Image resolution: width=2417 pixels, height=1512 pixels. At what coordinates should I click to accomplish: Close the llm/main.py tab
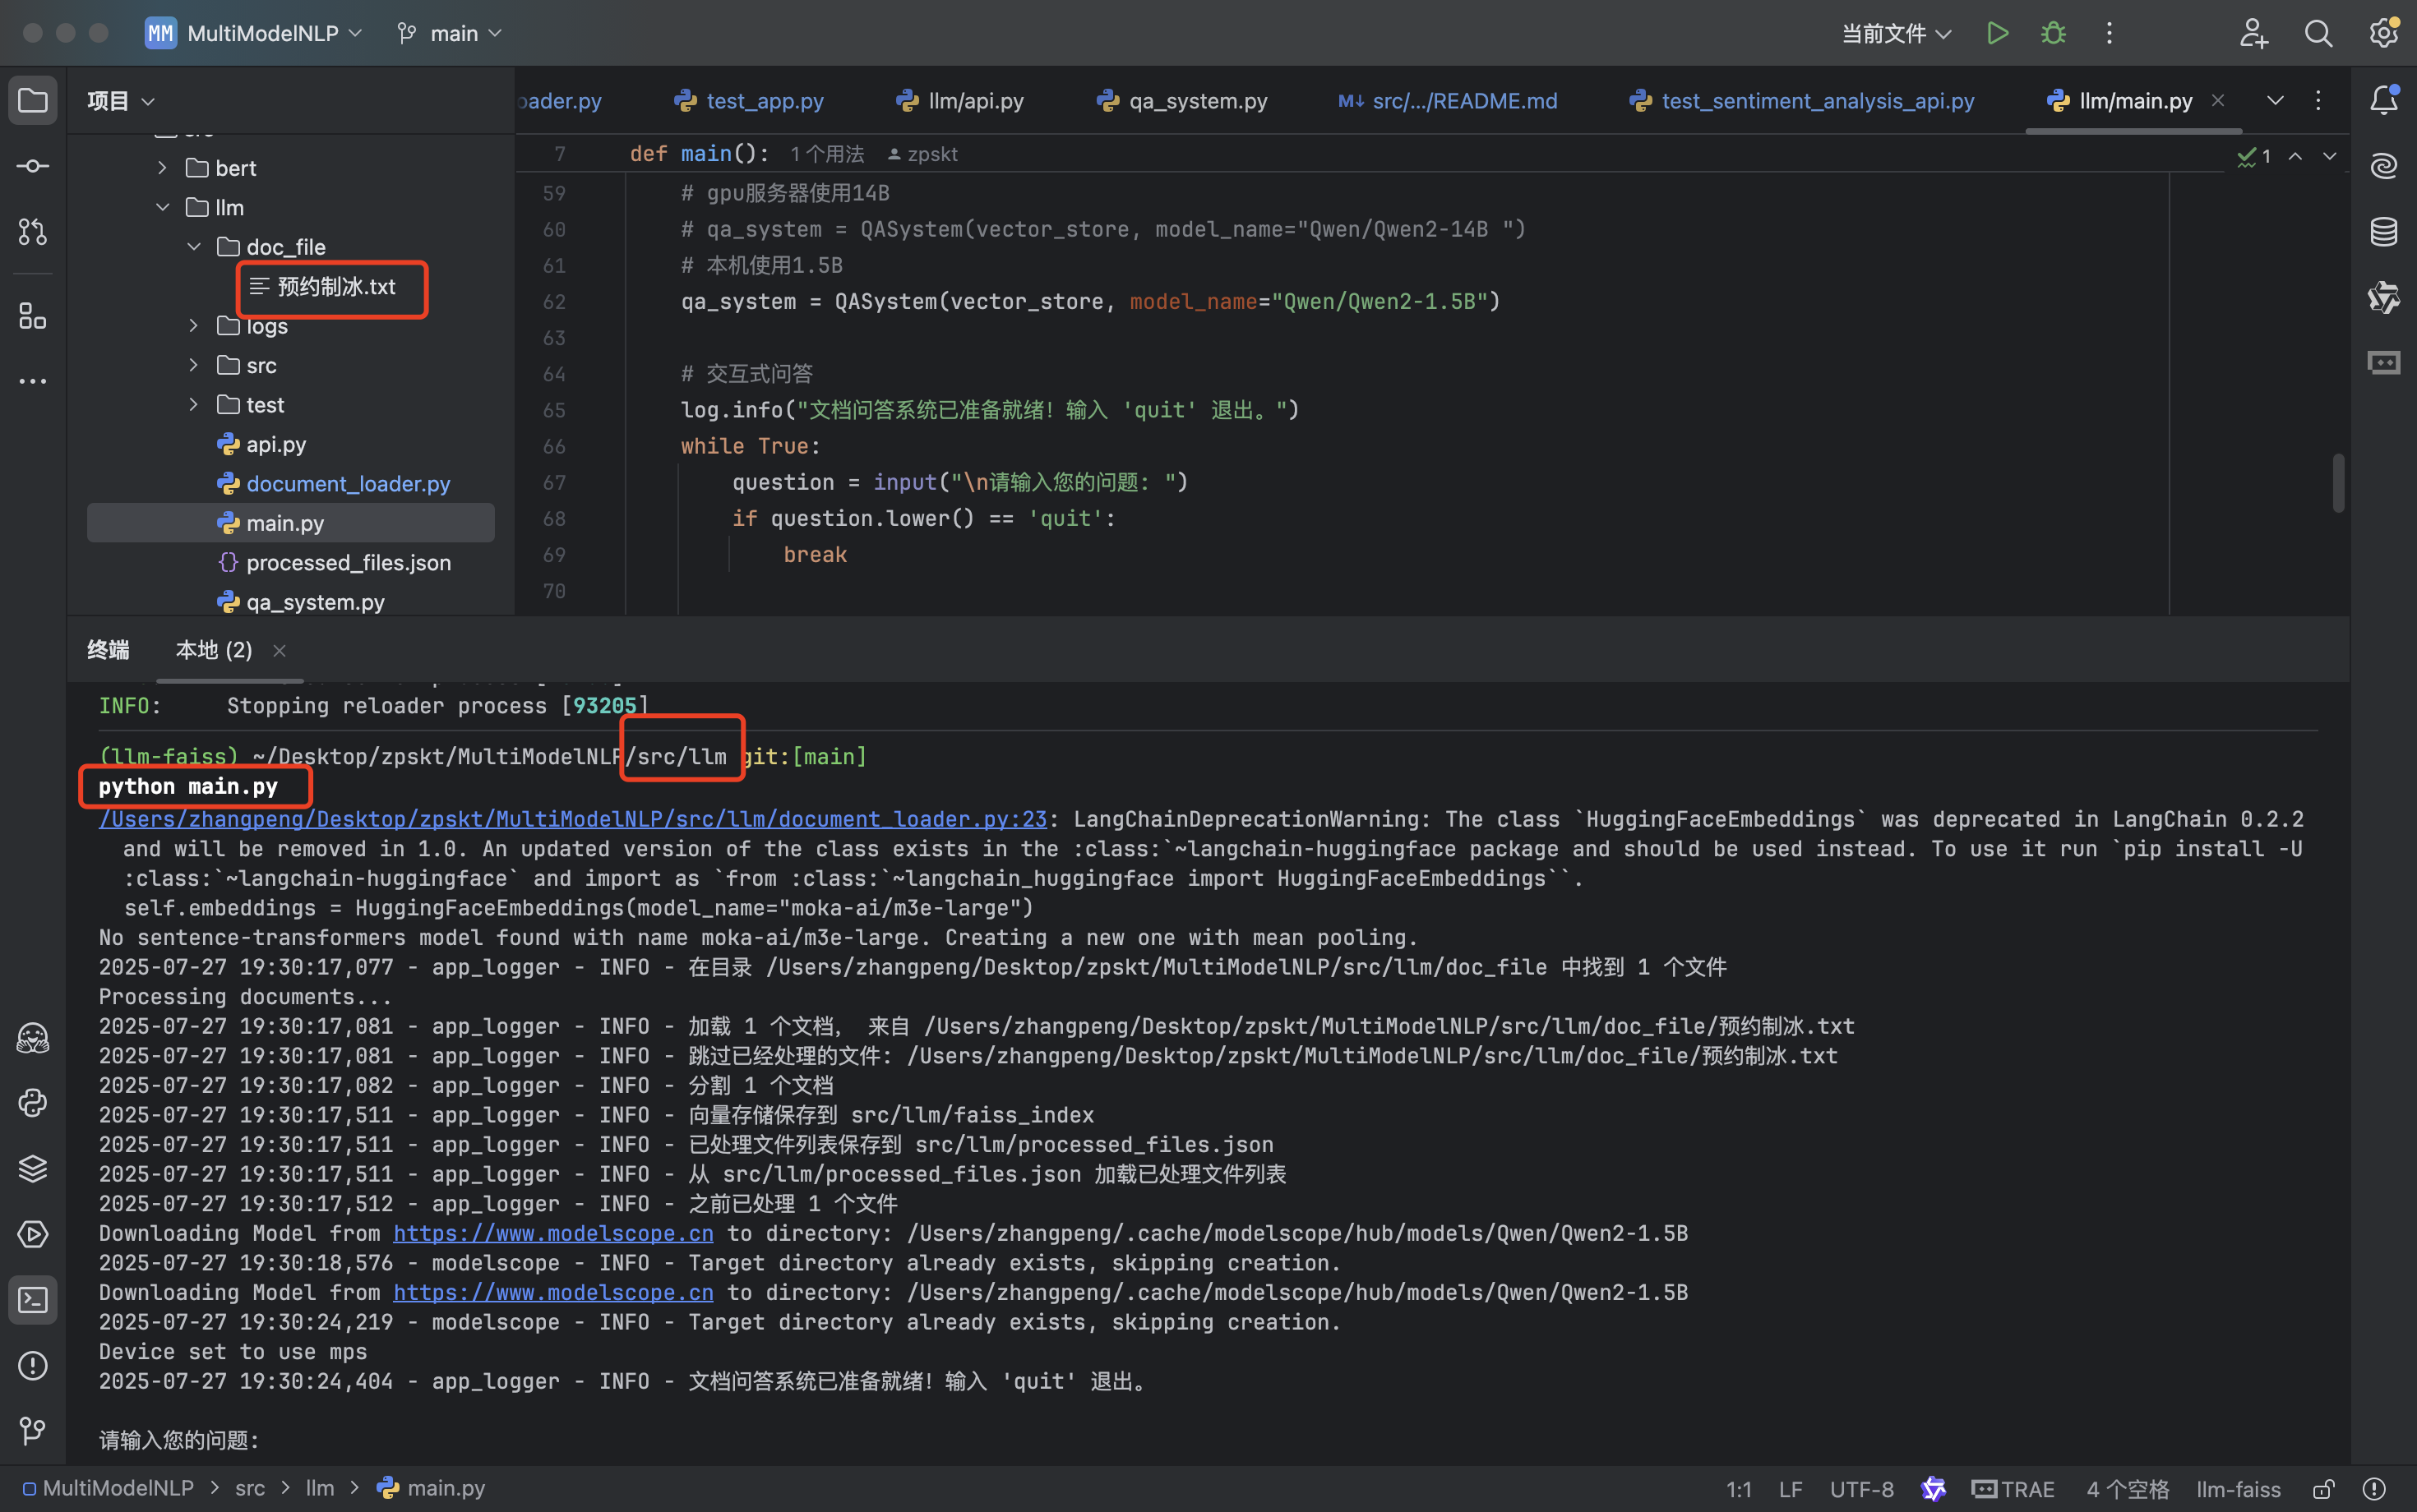click(x=2218, y=100)
